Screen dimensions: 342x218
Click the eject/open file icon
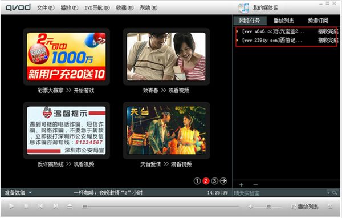(70, 206)
